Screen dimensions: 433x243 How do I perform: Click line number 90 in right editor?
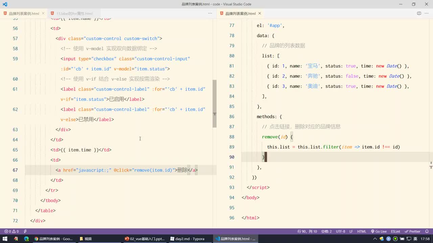tap(232, 157)
